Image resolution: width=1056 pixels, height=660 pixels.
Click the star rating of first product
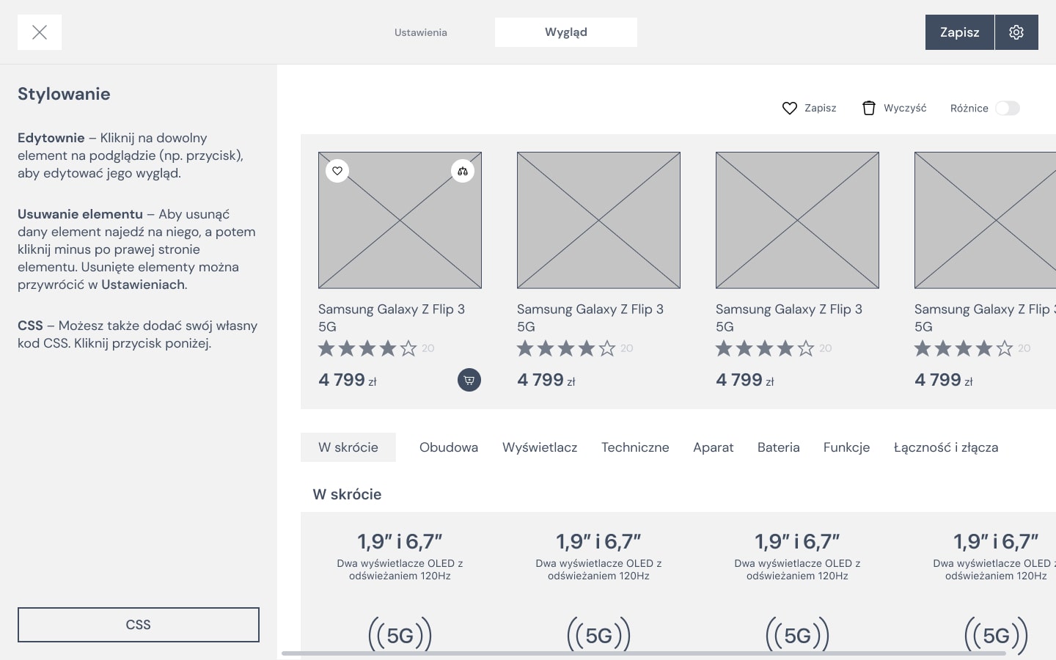click(367, 348)
